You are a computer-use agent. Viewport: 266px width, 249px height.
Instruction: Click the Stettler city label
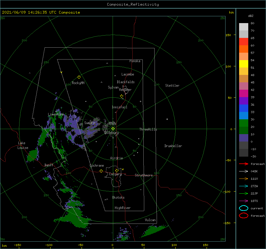[x=172, y=86]
